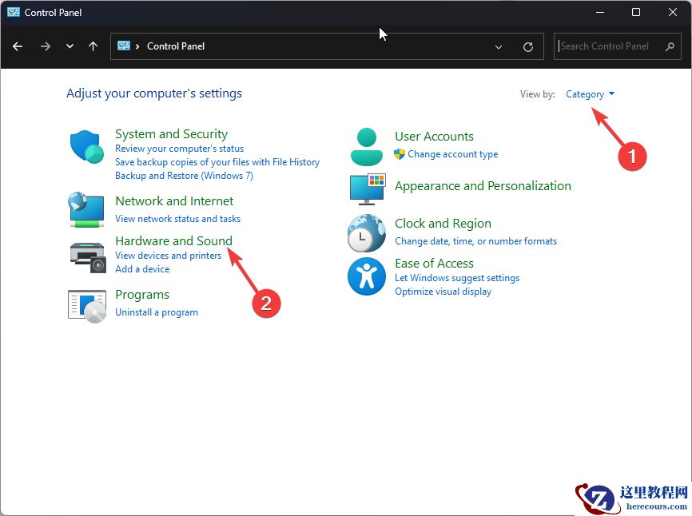Image resolution: width=692 pixels, height=516 pixels.
Task: Expand the address bar breadcrumb chevron
Action: click(x=137, y=46)
